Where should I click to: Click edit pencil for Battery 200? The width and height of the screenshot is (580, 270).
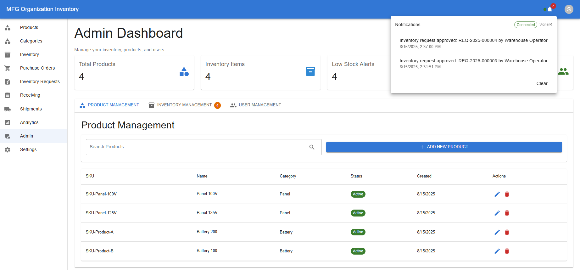coord(497,232)
